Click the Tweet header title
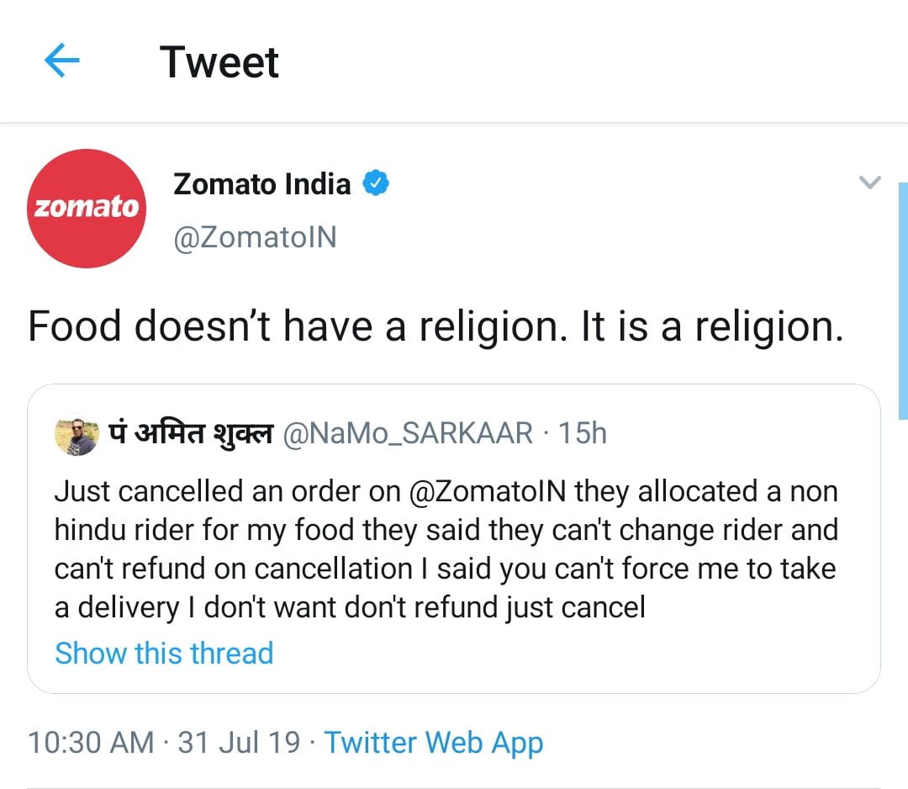Screen dimensions: 908x789 [x=219, y=62]
